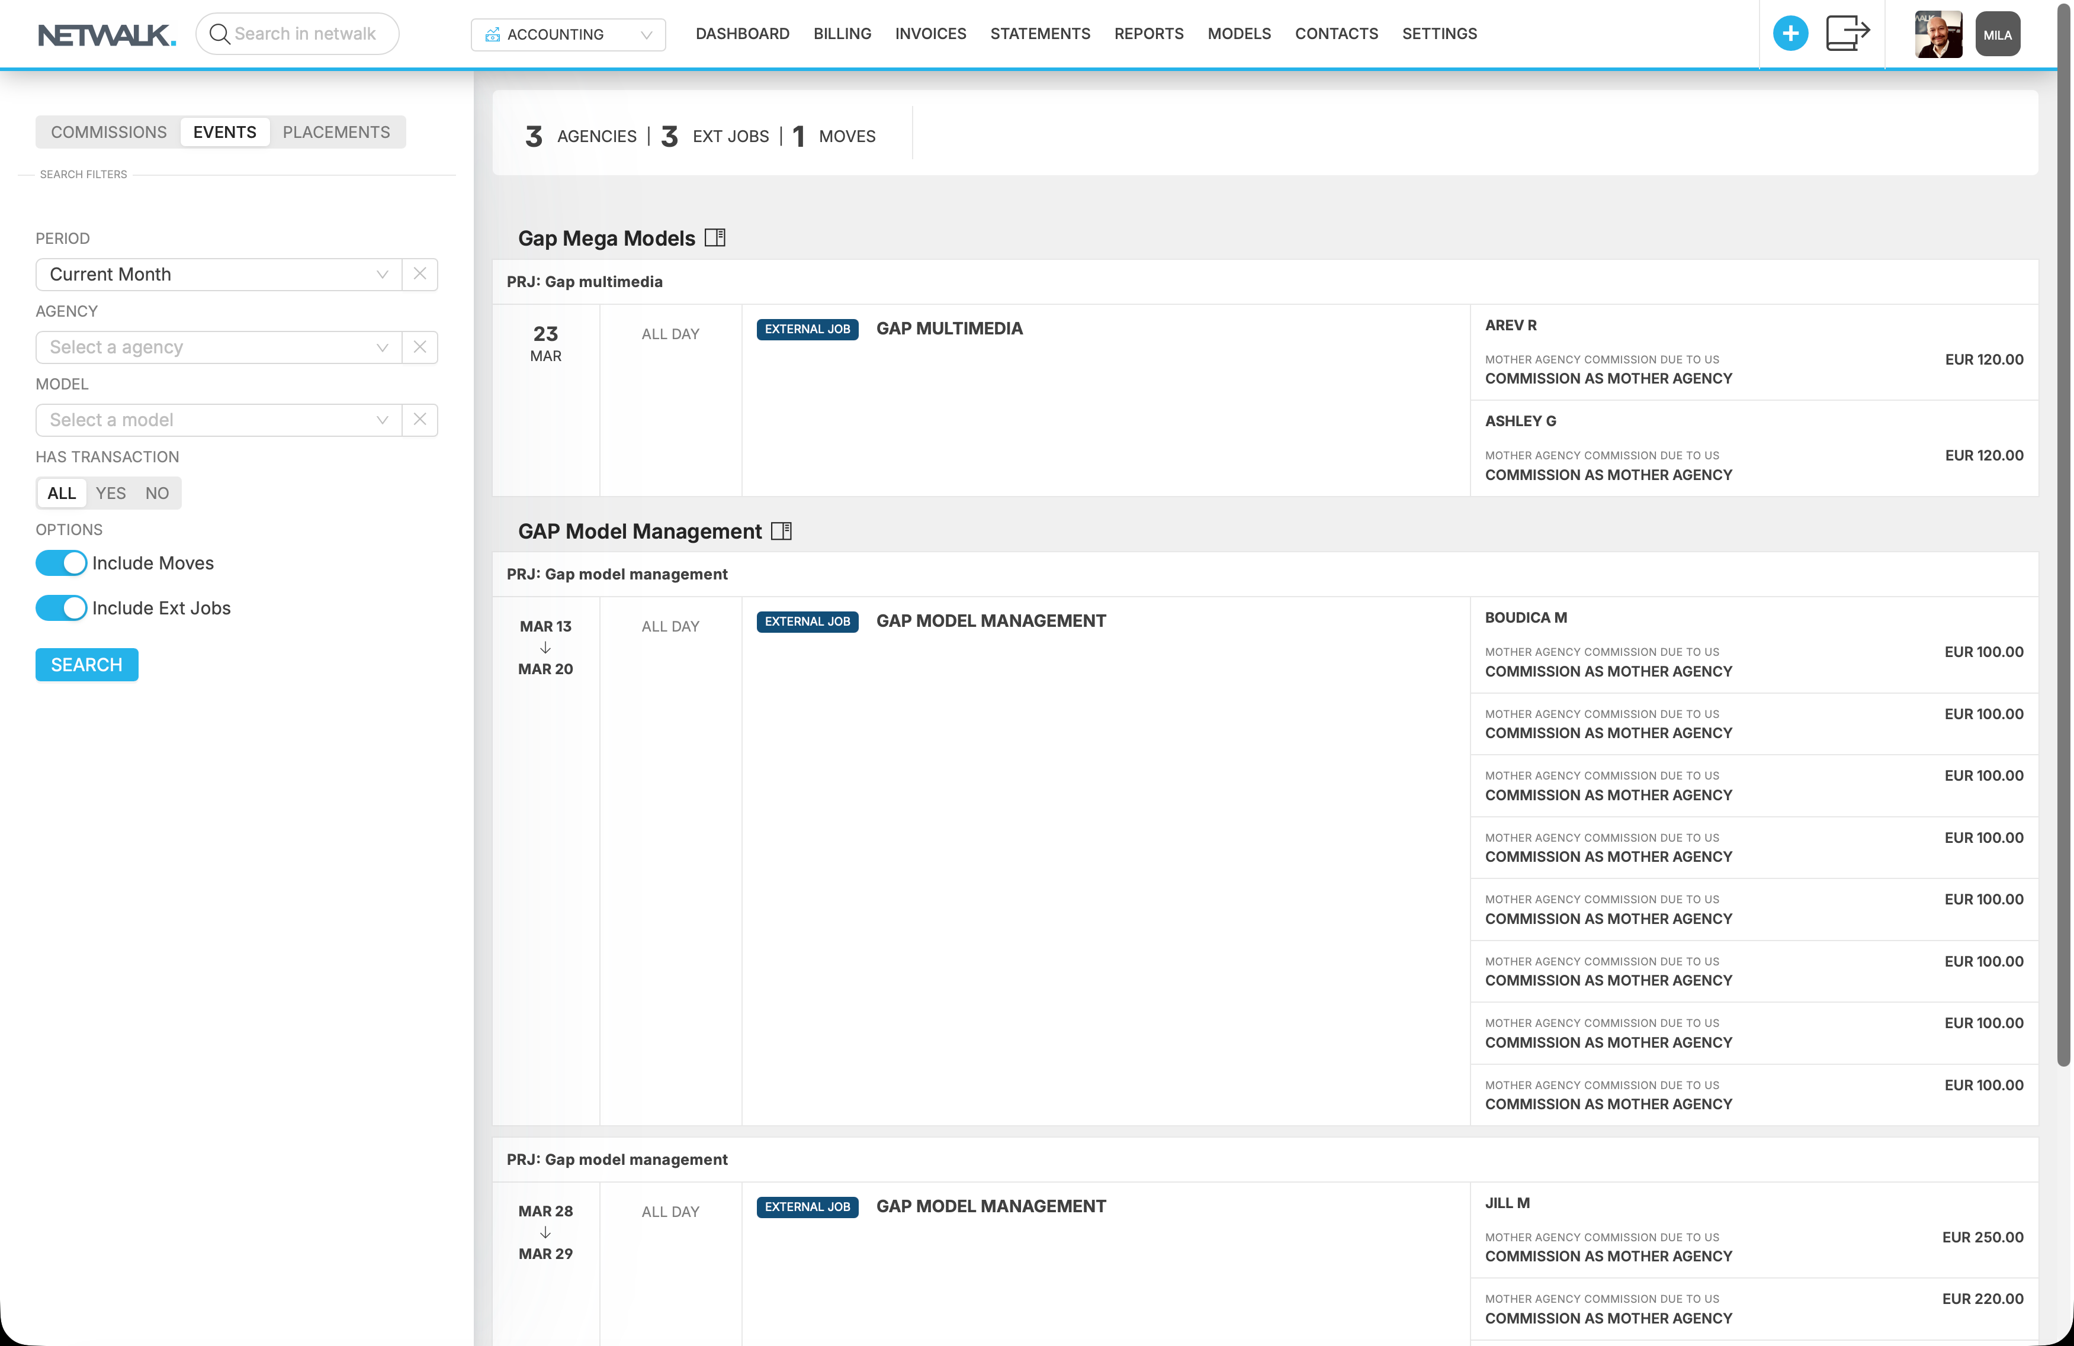This screenshot has width=2074, height=1346.
Task: Open Gap Mega Models statement icon
Action: click(715, 238)
